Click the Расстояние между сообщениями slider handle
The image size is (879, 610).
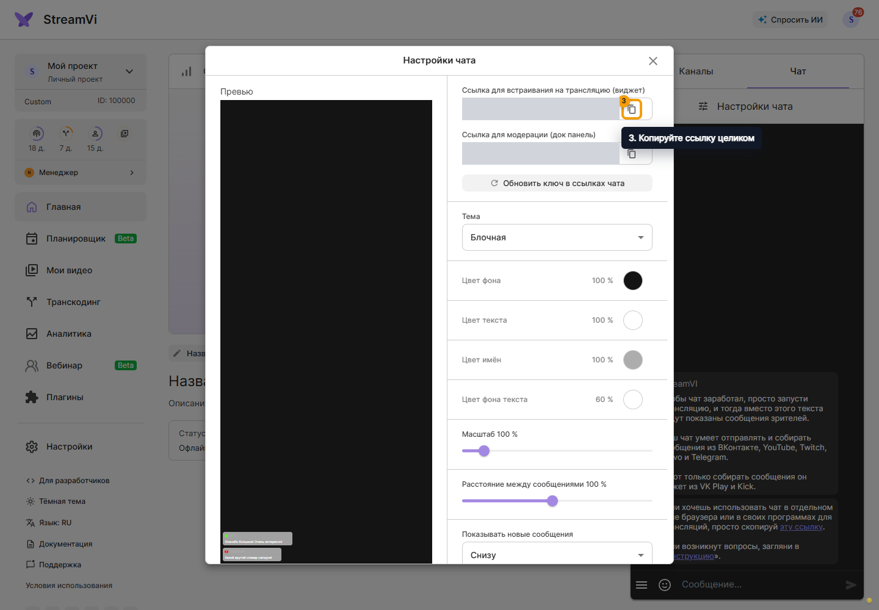click(x=552, y=501)
